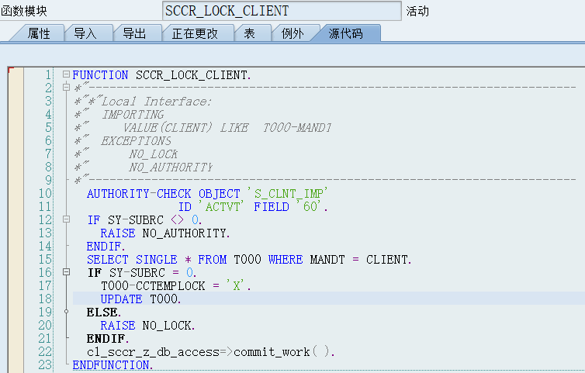Click line number 23 in the gutter
This screenshot has height=373, width=585.
pos(45,364)
